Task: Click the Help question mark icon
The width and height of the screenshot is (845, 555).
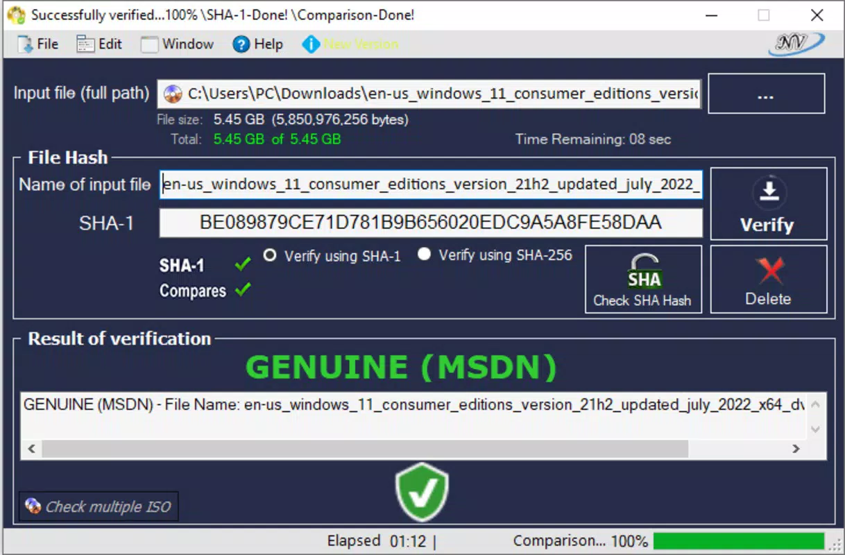Action: pos(241,45)
